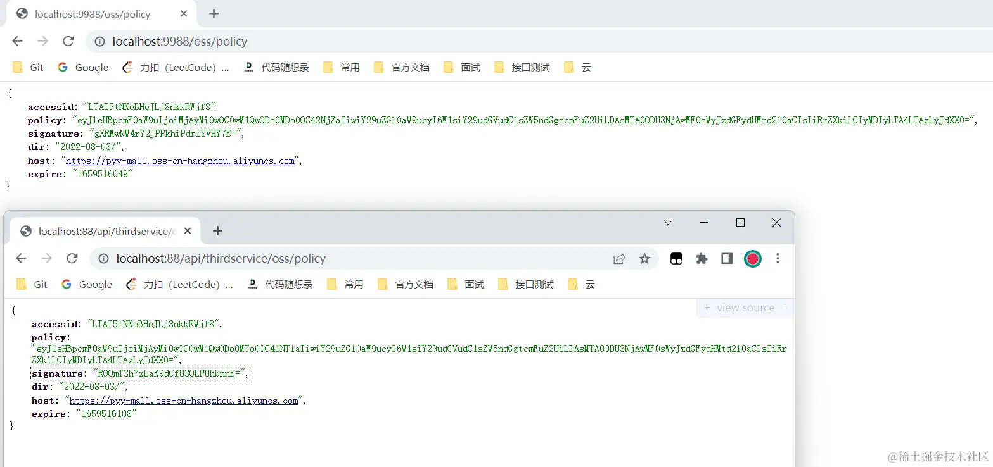This screenshot has height=467, width=993.
Task: Click site info icon in back window address bar
Action: click(99, 42)
